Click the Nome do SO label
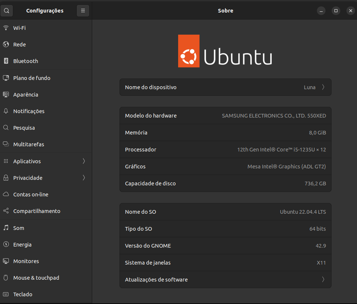 point(141,212)
